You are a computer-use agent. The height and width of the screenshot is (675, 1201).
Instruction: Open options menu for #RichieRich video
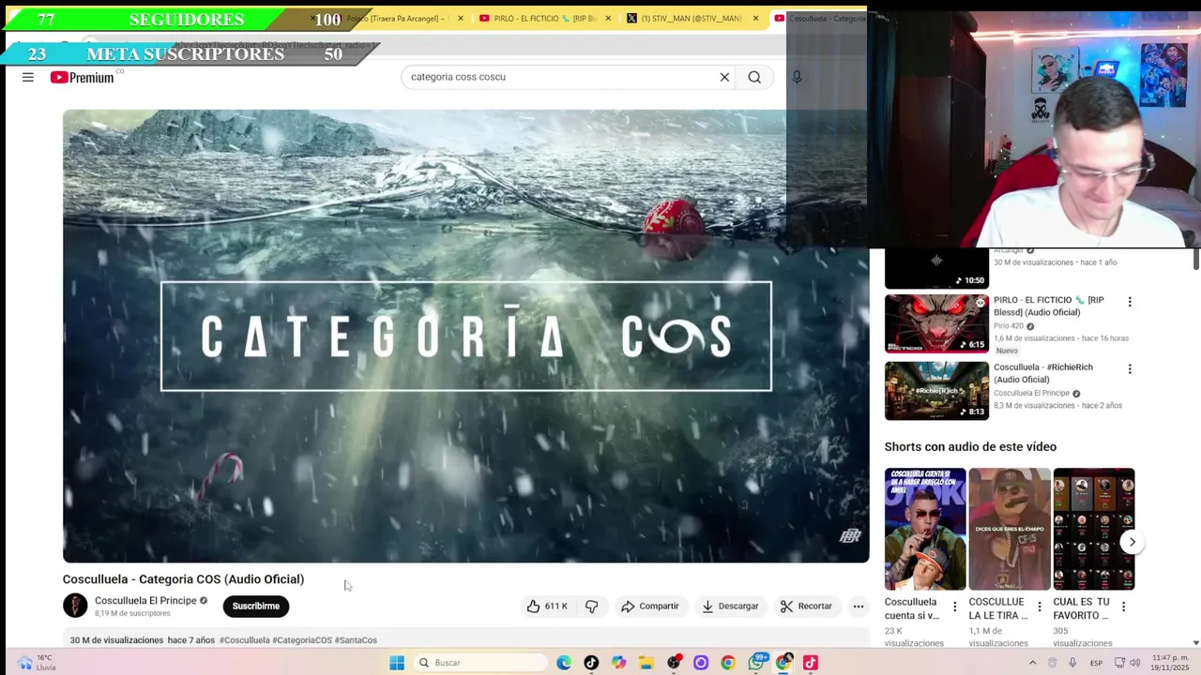point(1130,369)
